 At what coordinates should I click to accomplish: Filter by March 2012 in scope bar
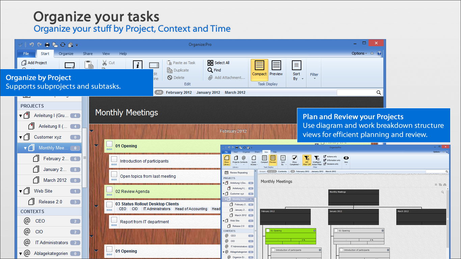pyautogui.click(x=235, y=92)
